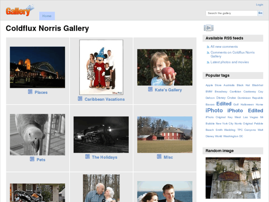The image size is (269, 202).
Task: Click album icon beside The Holidays
Action: pos(88,157)
